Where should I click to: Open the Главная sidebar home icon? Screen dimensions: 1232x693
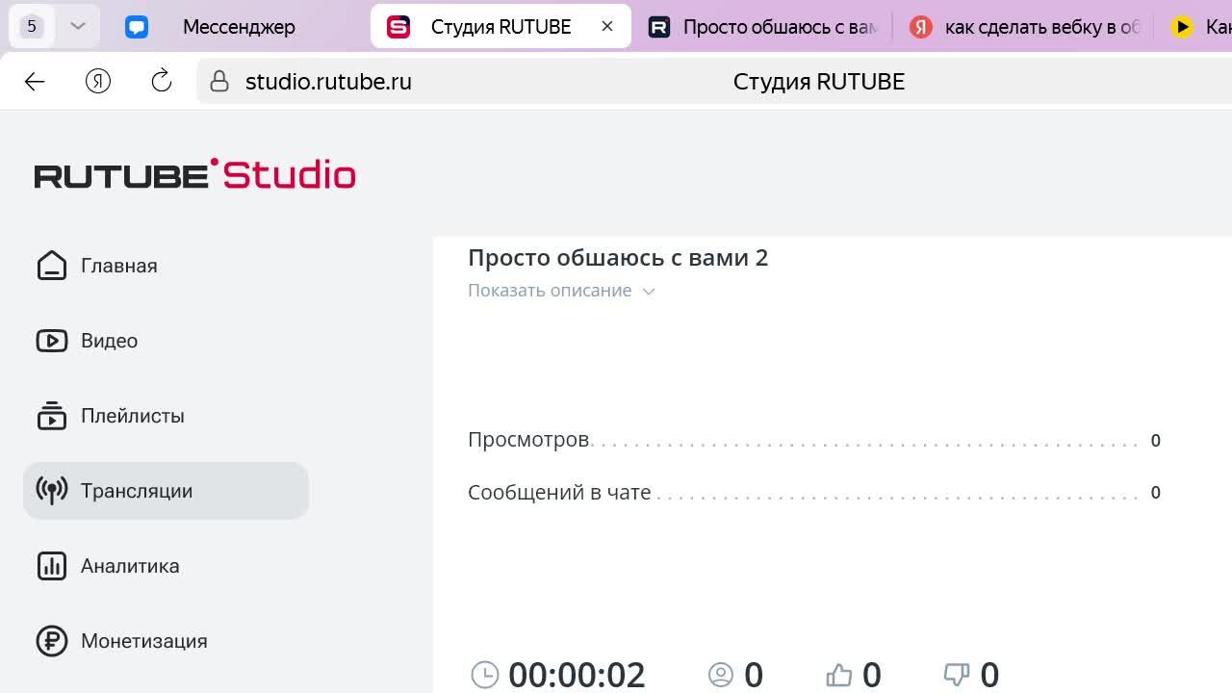pos(52,266)
